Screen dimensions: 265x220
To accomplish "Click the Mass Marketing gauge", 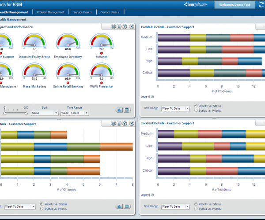I will [34, 70].
